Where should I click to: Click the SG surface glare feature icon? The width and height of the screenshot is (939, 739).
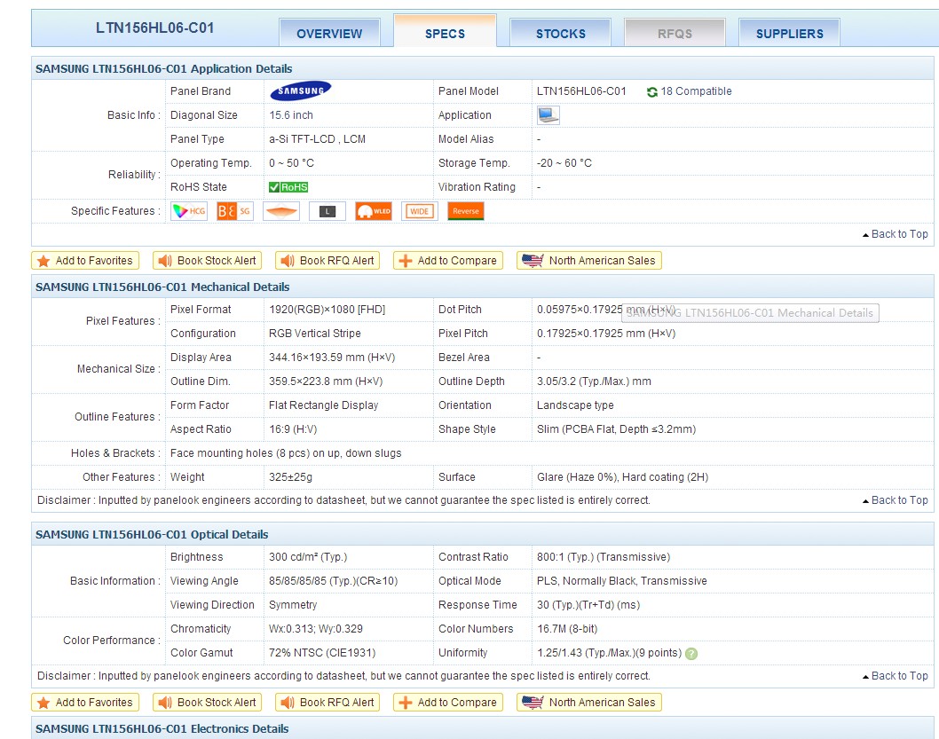pyautogui.click(x=234, y=210)
